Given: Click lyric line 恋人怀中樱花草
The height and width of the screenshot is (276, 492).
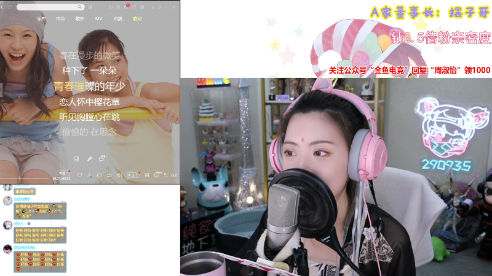Looking at the screenshot, I should point(89,102).
